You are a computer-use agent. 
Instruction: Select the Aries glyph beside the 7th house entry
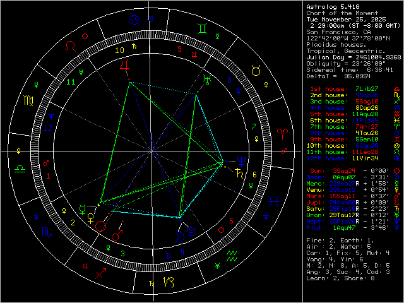point(397,127)
